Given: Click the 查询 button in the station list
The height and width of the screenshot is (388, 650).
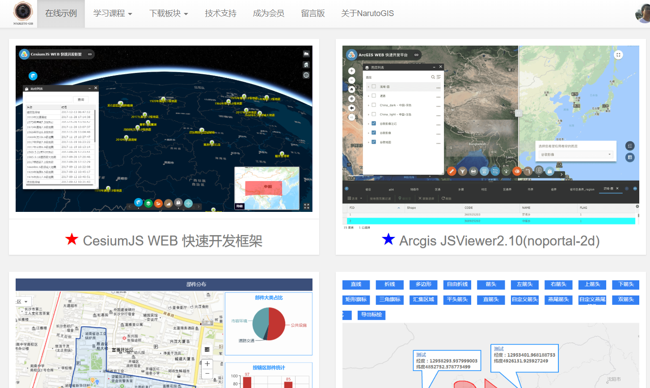Looking at the screenshot, I should coord(81,100).
